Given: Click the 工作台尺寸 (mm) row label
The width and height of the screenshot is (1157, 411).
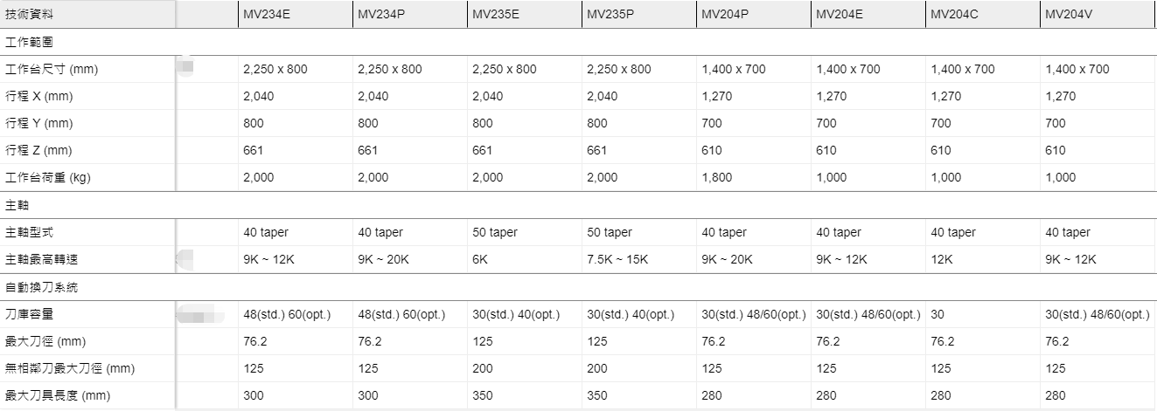Looking at the screenshot, I should click(x=52, y=69).
